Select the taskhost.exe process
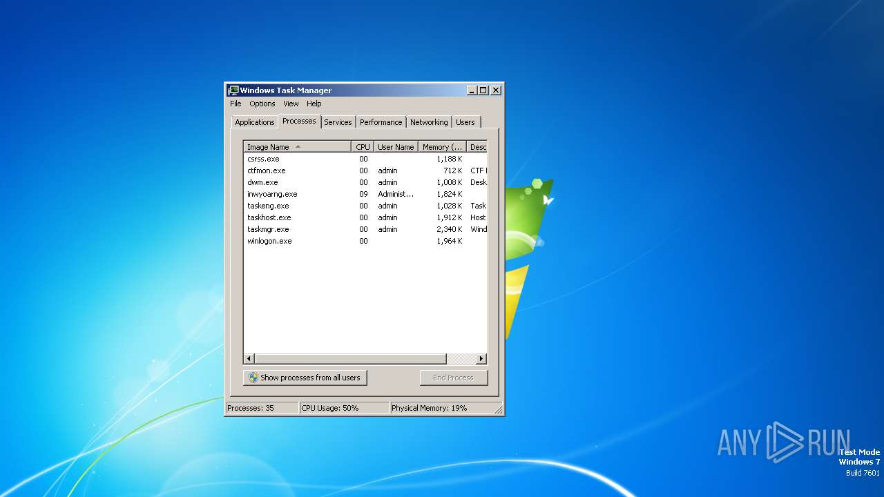The height and width of the screenshot is (497, 884). click(x=365, y=217)
